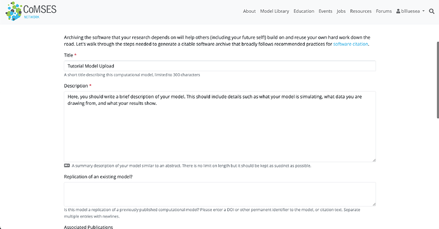Viewport: 439px width, 229px height.
Task: Visit the Forums menu item
Action: [384, 11]
